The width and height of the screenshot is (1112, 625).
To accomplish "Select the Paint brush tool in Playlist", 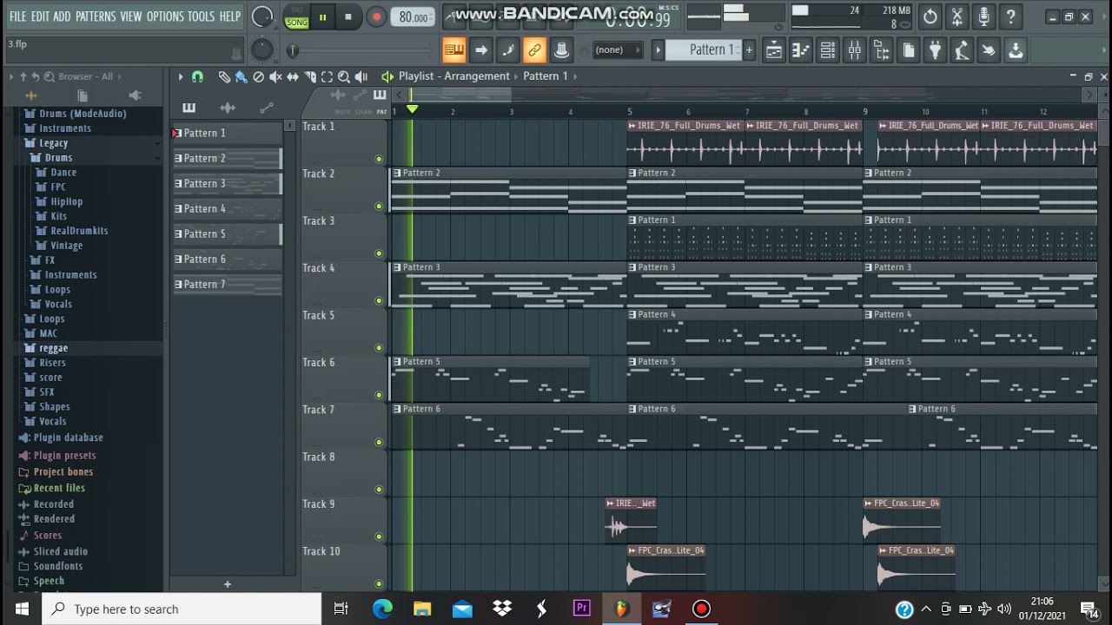I will pyautogui.click(x=241, y=76).
